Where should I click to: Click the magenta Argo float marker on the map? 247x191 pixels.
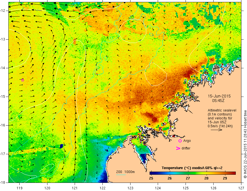click(x=22, y=80)
